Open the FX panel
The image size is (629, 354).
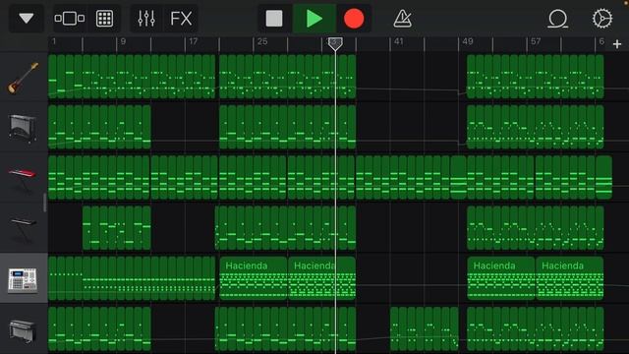pos(181,19)
